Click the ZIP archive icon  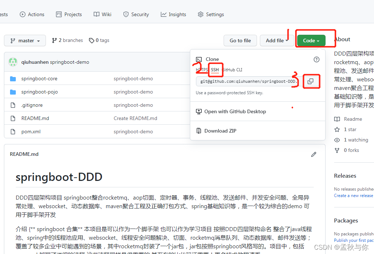[x=199, y=131]
